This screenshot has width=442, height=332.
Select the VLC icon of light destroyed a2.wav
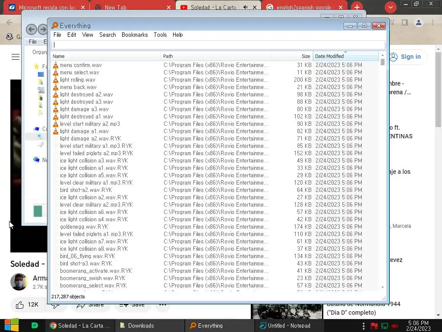coord(56,94)
